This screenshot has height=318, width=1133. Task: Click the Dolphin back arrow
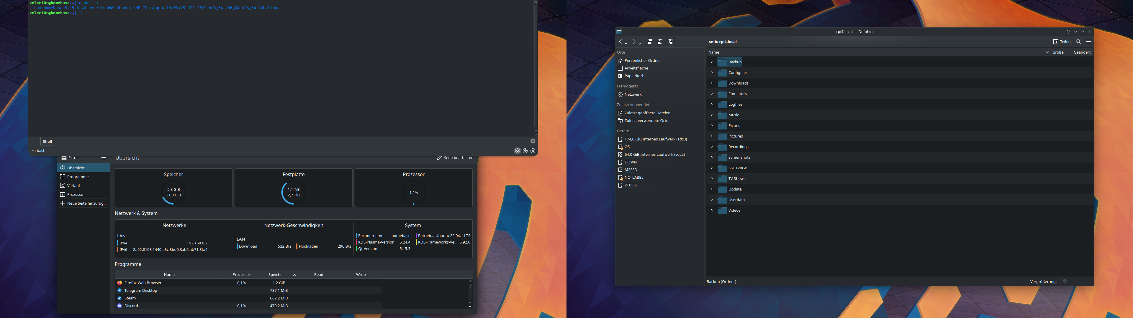tap(620, 42)
